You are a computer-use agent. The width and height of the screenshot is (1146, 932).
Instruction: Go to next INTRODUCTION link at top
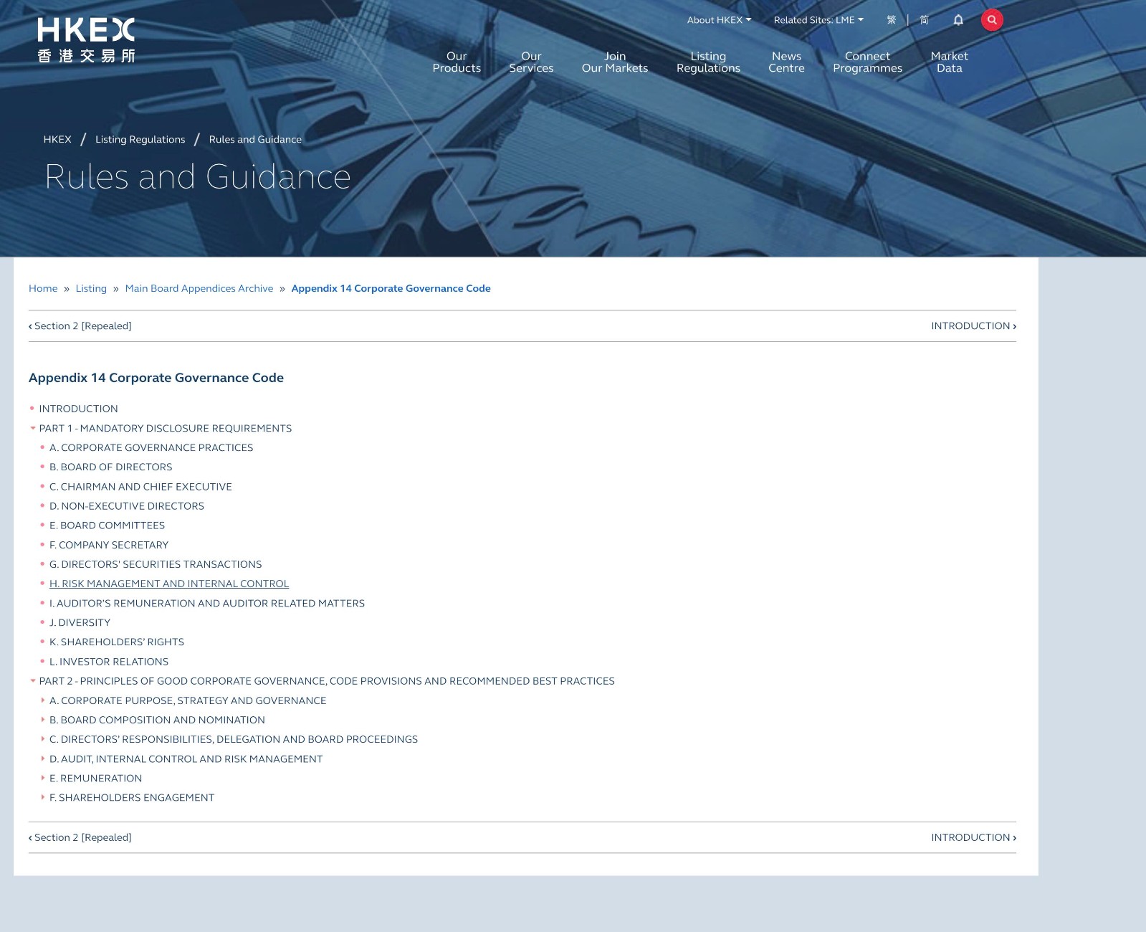point(973,325)
